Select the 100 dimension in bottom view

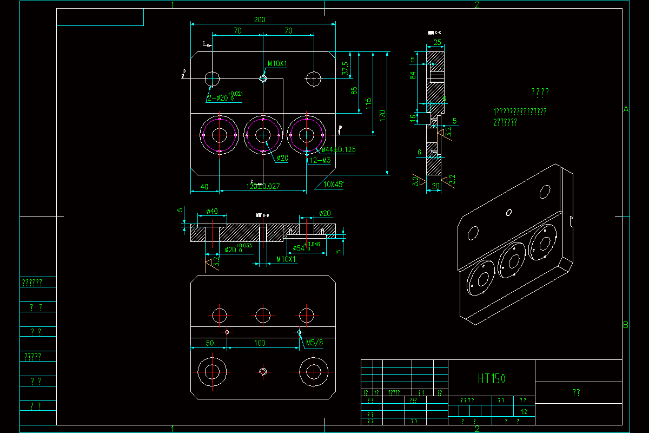(260, 343)
